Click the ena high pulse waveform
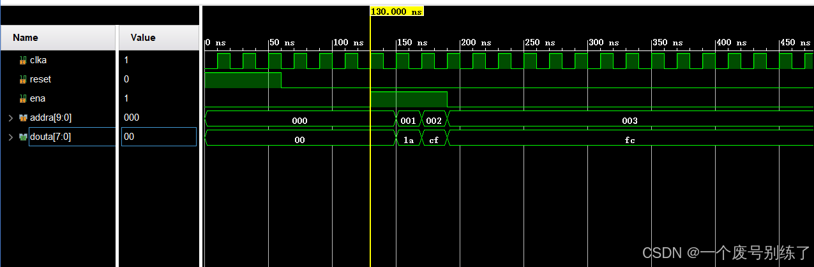The width and height of the screenshot is (814, 267). click(409, 100)
